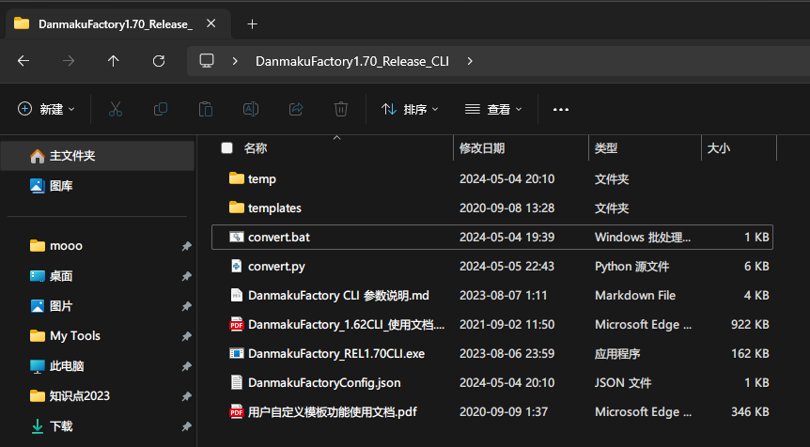Go forward with the right arrow

pyautogui.click(x=69, y=61)
